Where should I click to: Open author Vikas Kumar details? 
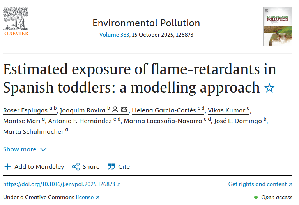click(226, 110)
